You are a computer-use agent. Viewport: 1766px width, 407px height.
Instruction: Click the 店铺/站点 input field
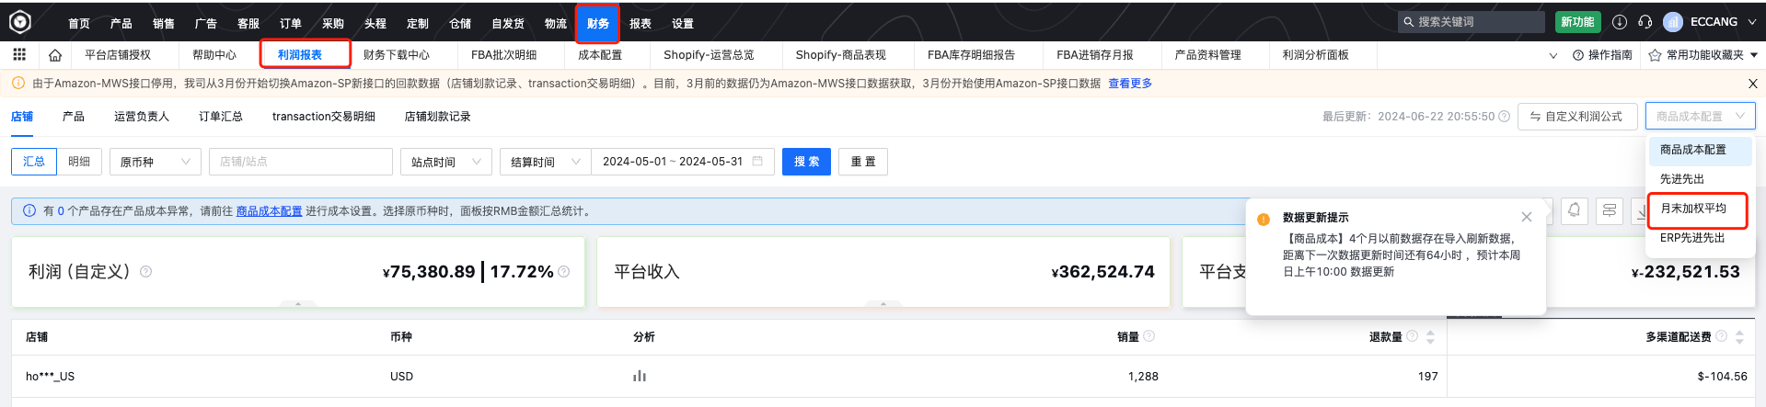click(300, 162)
